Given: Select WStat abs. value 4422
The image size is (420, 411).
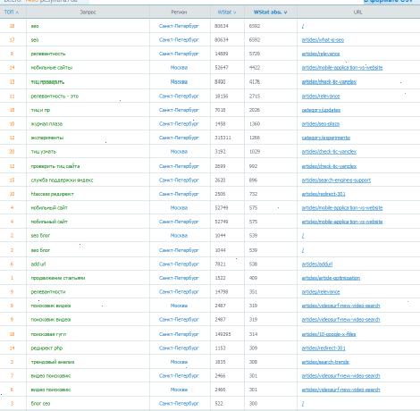Looking at the screenshot, I should coord(255,68).
